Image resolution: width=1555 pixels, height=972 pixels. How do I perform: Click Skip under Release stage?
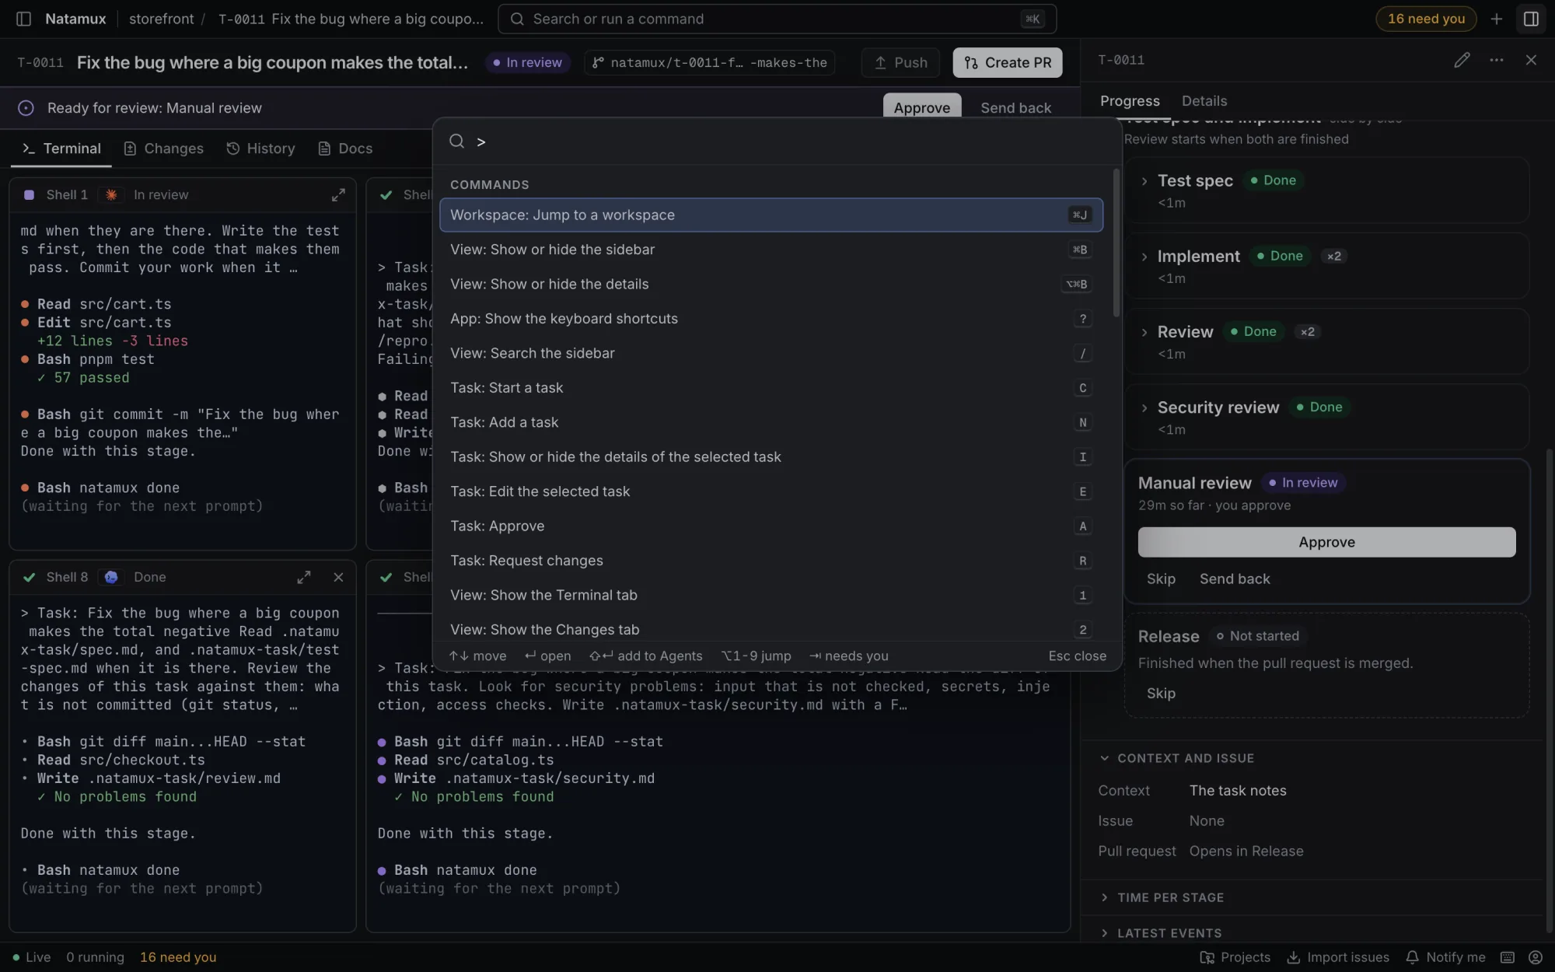pos(1161,693)
